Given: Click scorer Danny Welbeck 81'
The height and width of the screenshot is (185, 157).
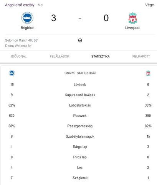Looking at the screenshot, I should 18,46.
